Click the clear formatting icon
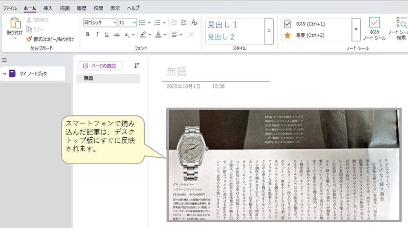The height and width of the screenshot is (228, 408). pos(194,22)
